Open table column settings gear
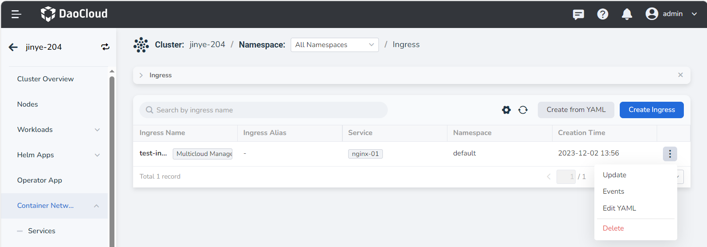 click(506, 110)
